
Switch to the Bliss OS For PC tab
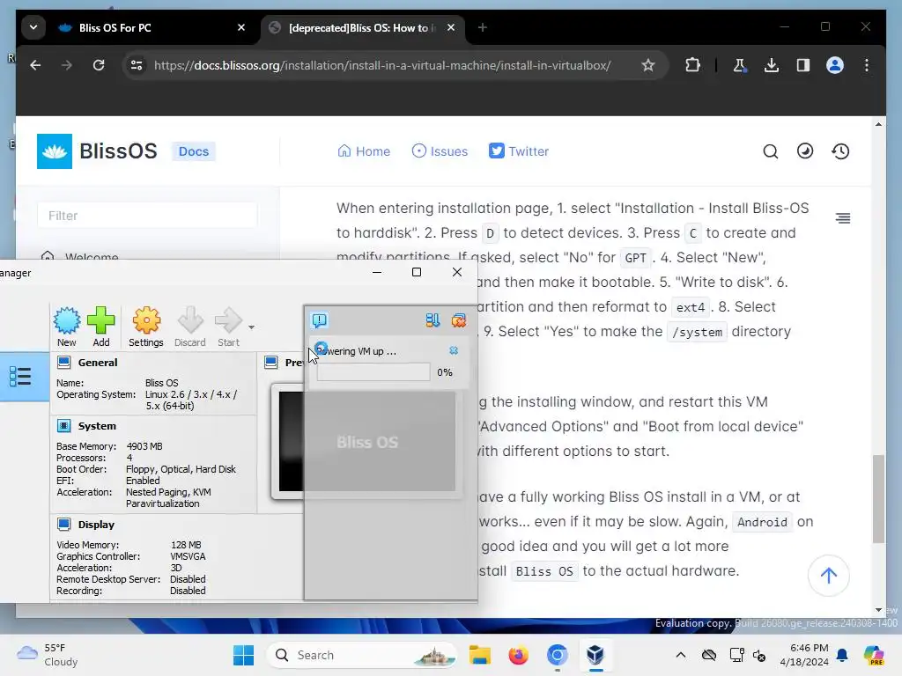(x=151, y=27)
